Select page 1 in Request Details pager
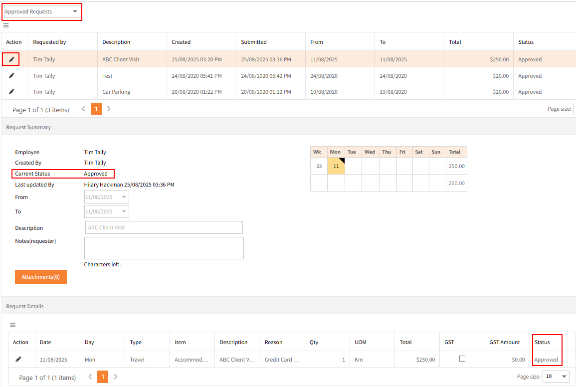The height and width of the screenshot is (387, 576). click(103, 377)
